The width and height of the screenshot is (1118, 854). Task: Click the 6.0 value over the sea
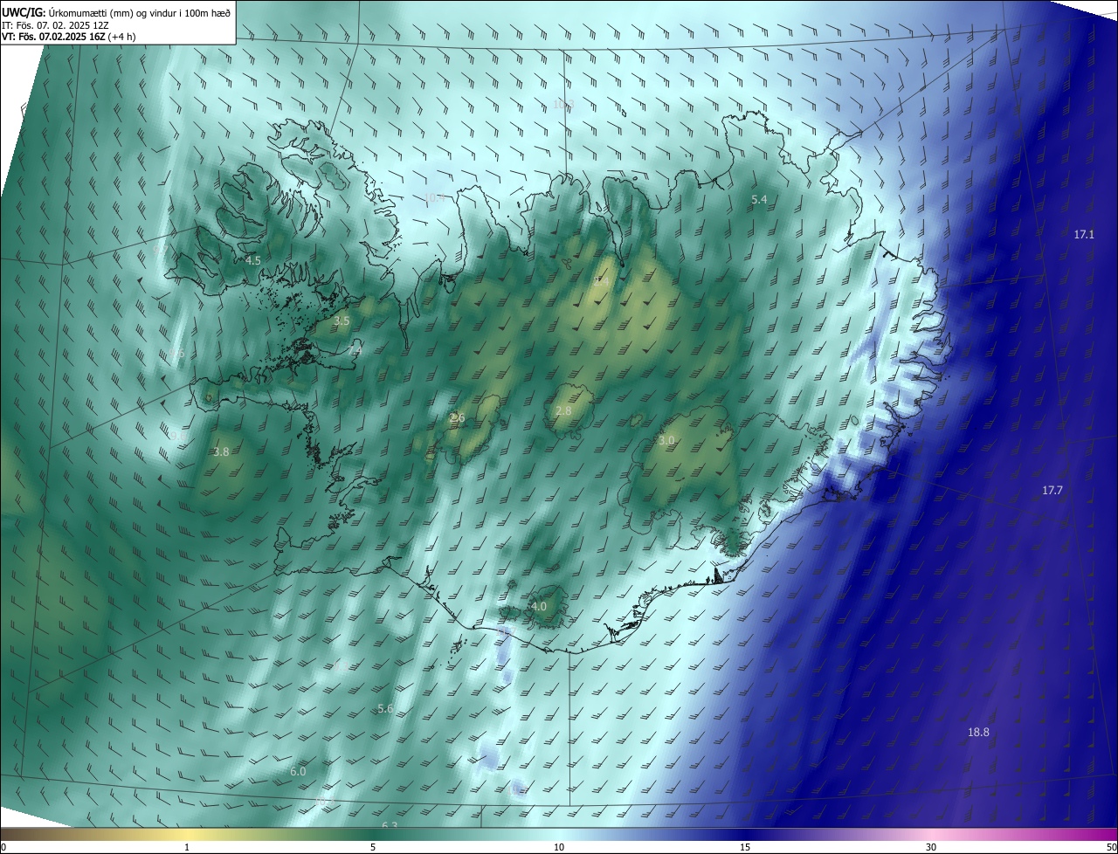coord(298,772)
